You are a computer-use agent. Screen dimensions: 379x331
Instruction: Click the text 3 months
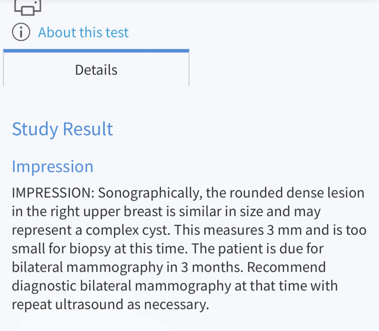coord(212,267)
